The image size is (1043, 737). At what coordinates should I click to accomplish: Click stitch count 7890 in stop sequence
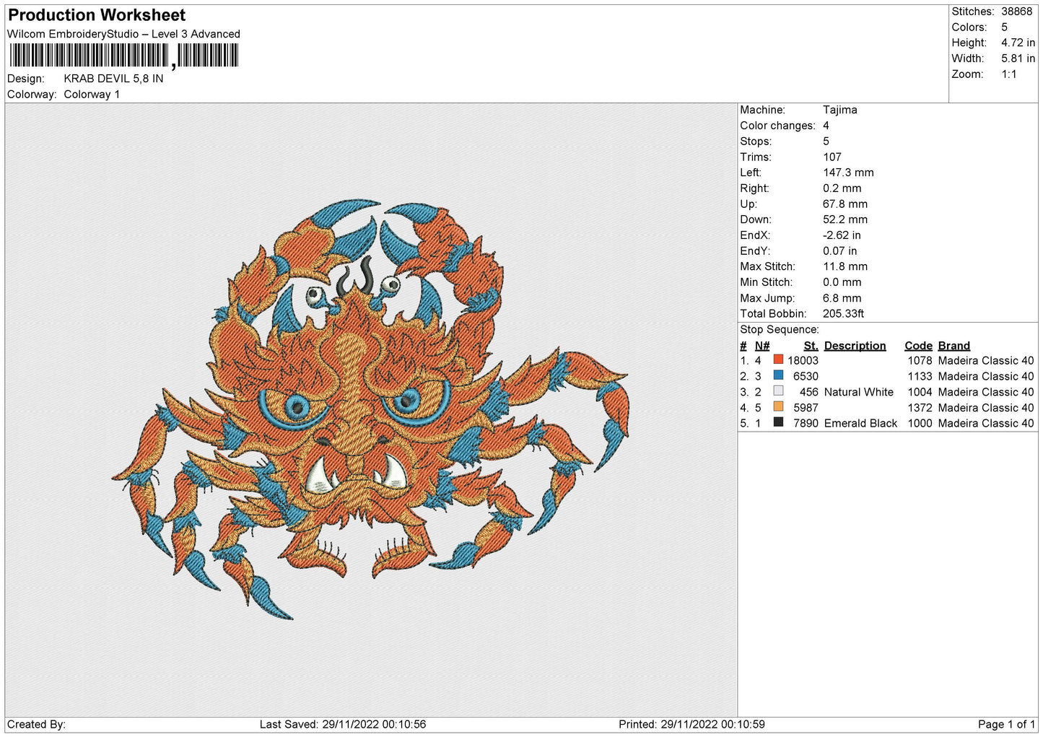coord(806,424)
